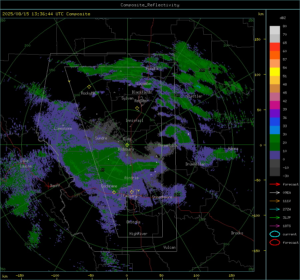This screenshot has height=280, width=300.
Task: Click the cyan current ellipse symbol
Action: click(275, 234)
